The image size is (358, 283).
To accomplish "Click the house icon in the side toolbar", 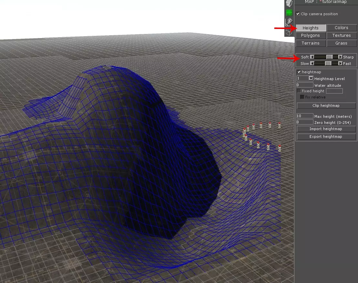I will (289, 4).
